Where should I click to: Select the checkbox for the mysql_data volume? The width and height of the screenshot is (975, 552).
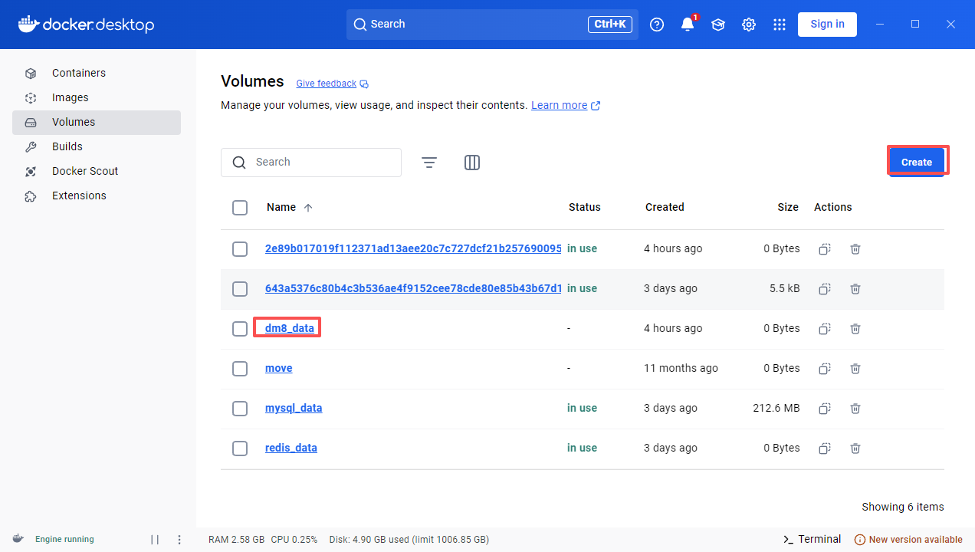coord(240,409)
